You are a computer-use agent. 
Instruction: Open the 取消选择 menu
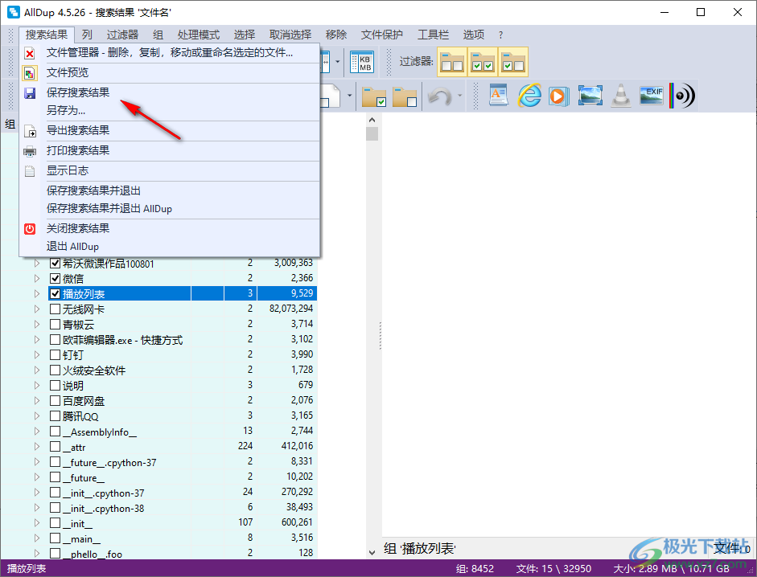point(290,35)
